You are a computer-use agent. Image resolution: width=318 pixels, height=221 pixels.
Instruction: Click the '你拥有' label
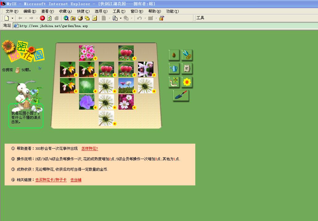[7, 70]
